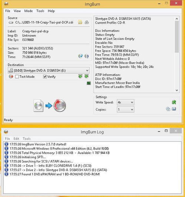
Task: Open the Mode menu
Action: (28, 11)
